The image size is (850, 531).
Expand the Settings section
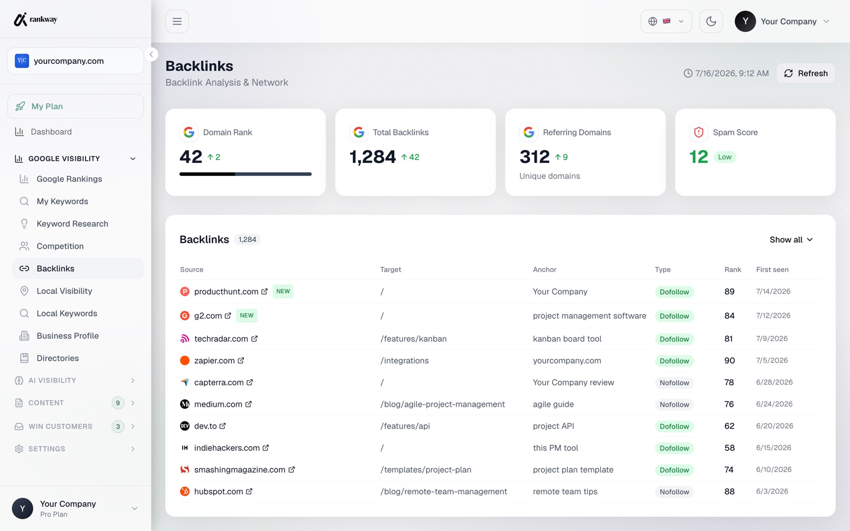[x=75, y=449]
